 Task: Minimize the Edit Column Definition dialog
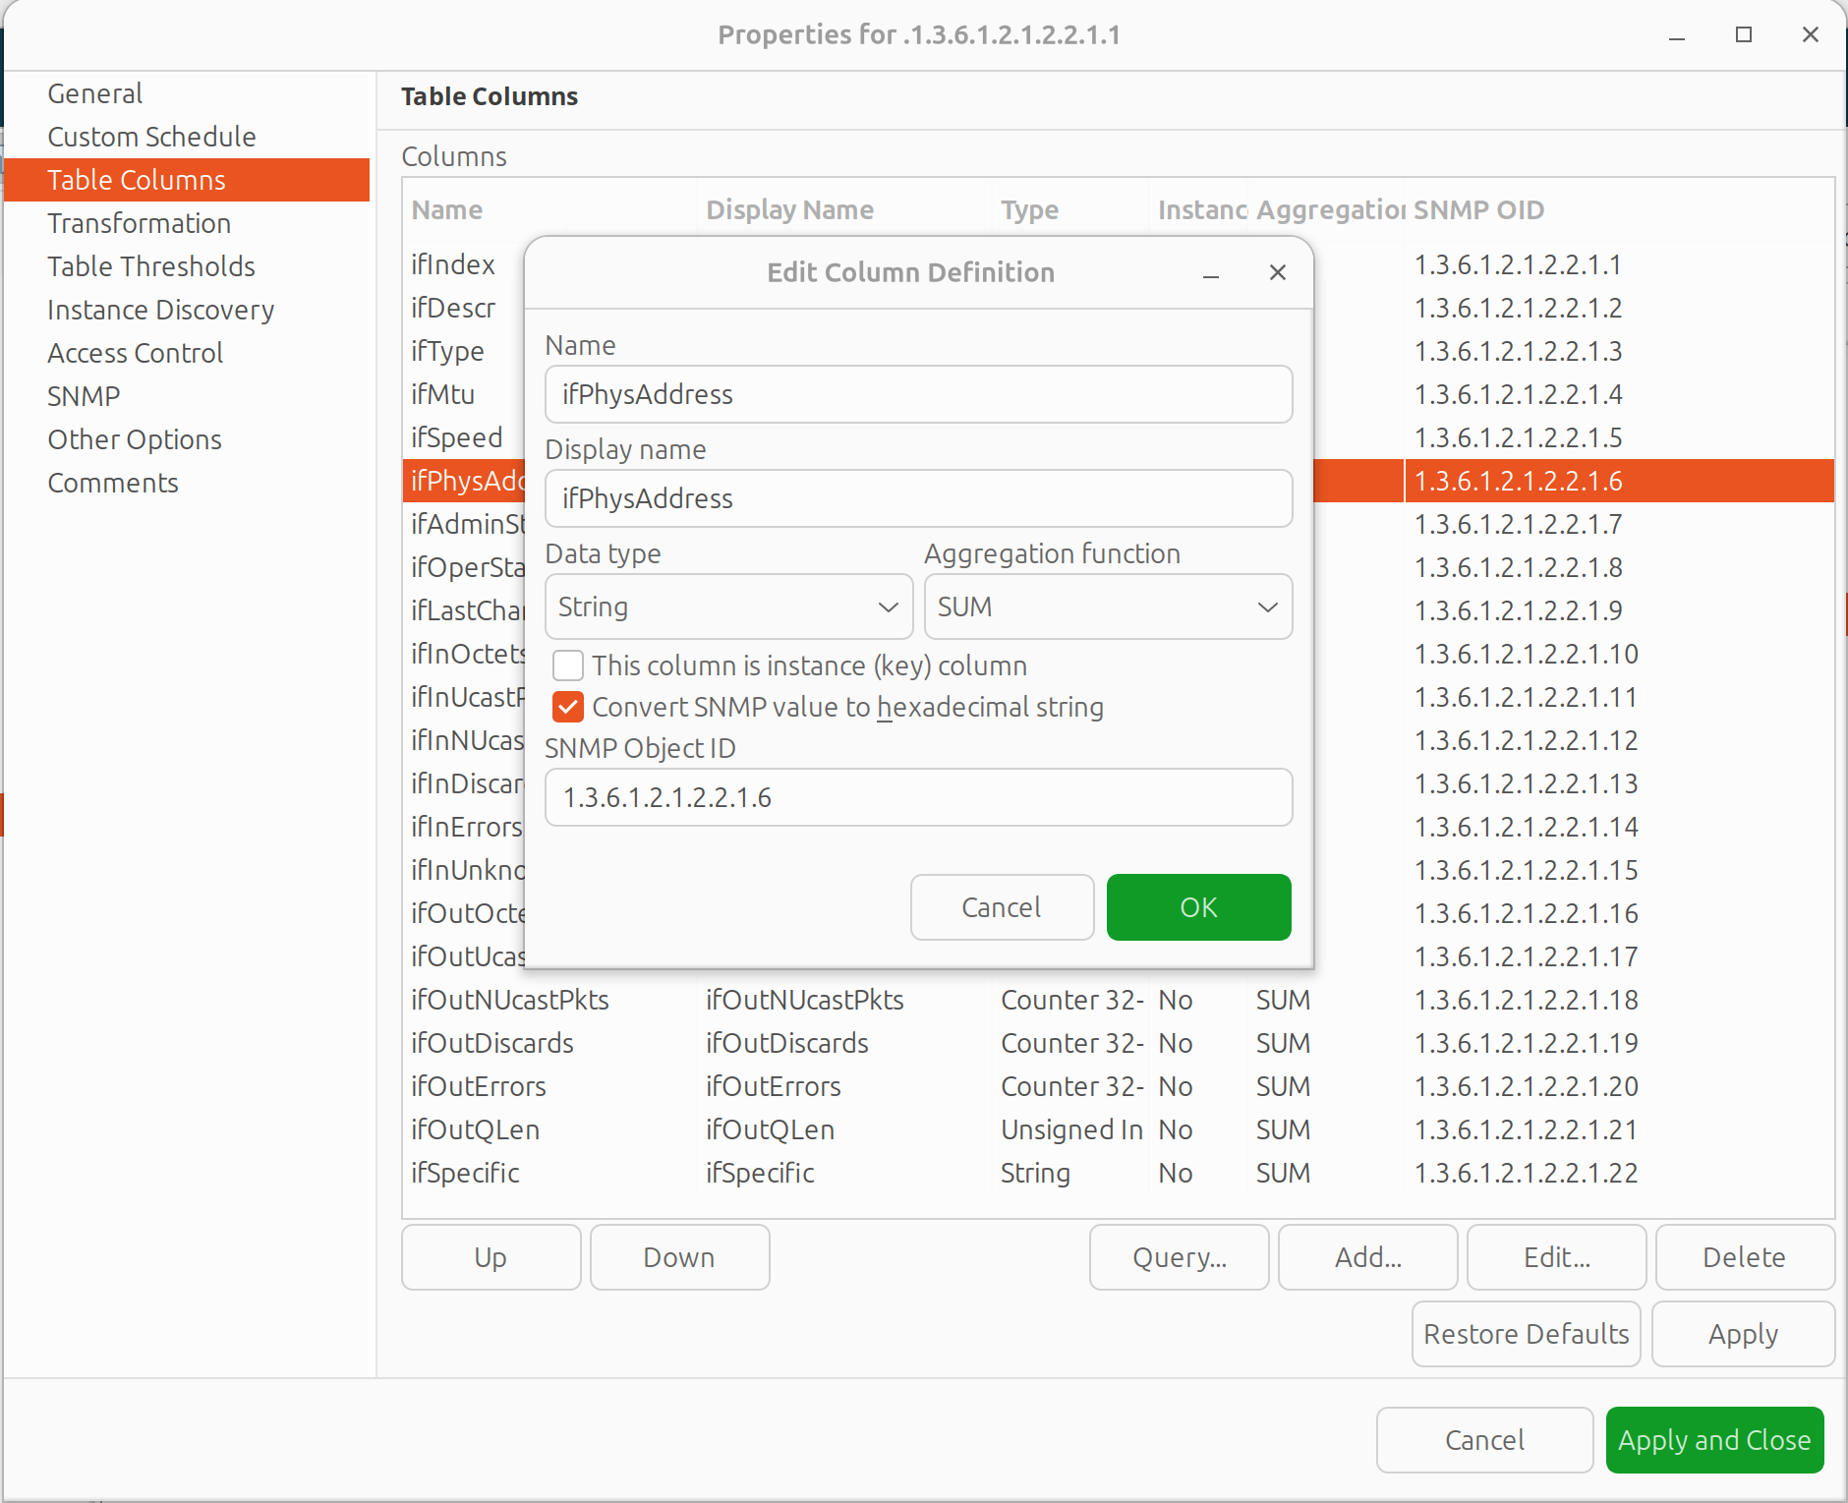point(1211,273)
